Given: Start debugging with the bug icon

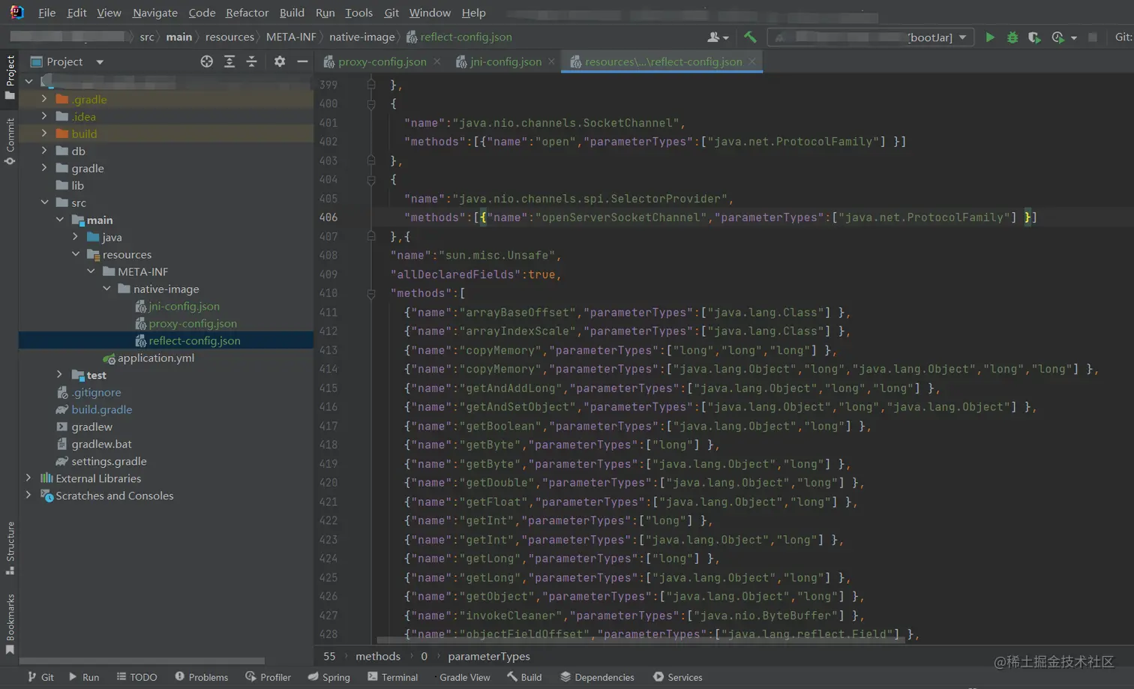Looking at the screenshot, I should pos(1012,37).
